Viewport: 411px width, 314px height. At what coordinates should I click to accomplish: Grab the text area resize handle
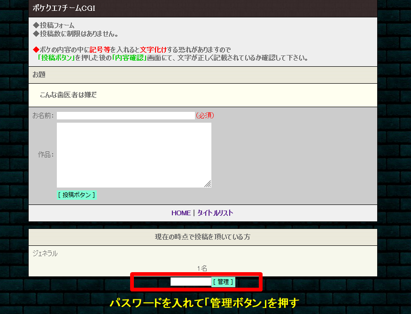pyautogui.click(x=208, y=184)
